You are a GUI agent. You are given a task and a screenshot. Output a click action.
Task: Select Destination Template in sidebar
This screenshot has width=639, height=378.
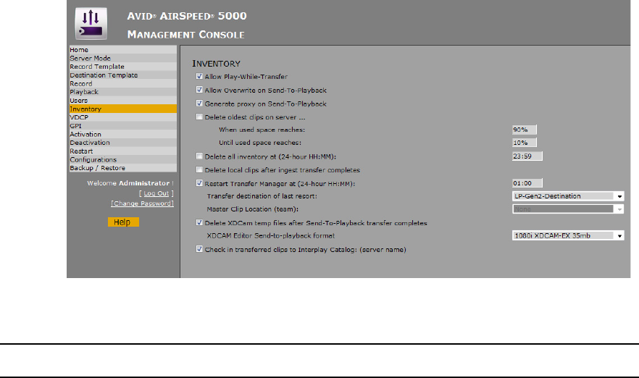tap(123, 75)
